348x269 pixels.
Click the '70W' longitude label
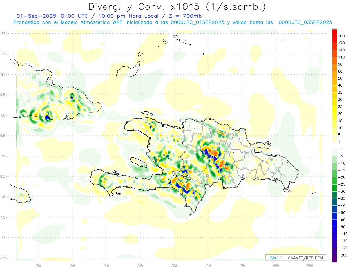242,265
